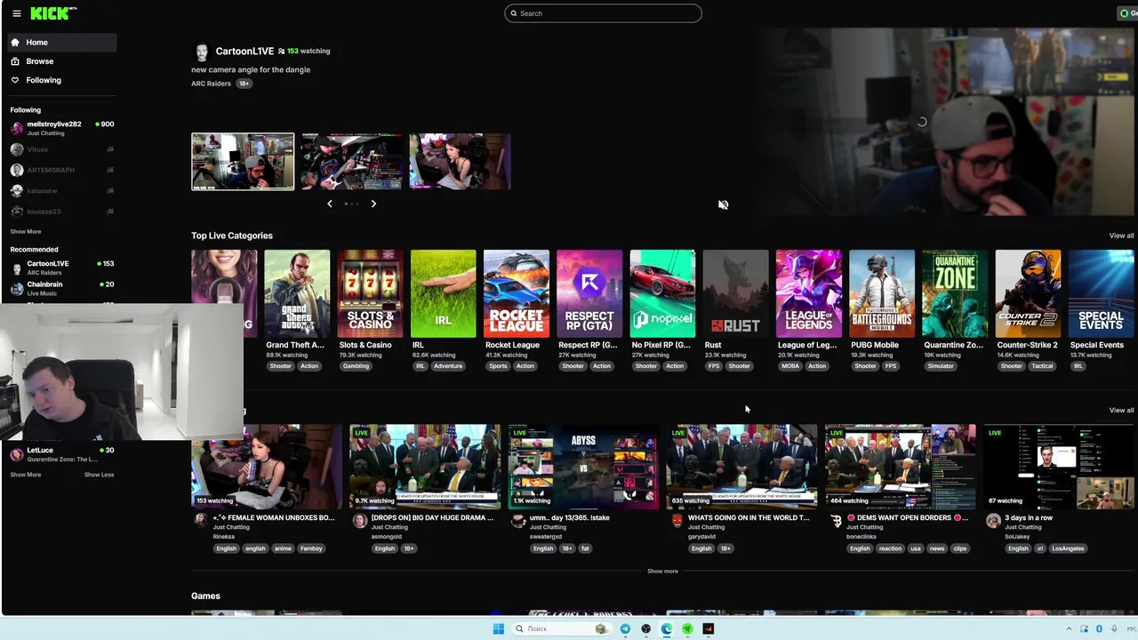Open Special Events category

tap(1101, 293)
